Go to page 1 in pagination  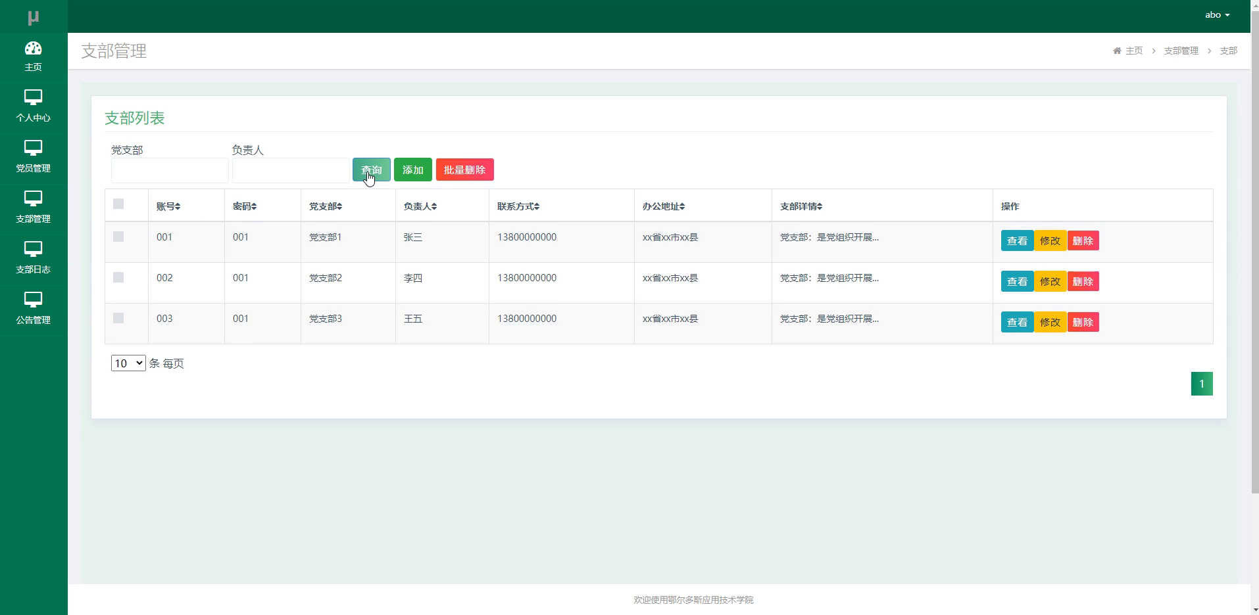pos(1202,384)
